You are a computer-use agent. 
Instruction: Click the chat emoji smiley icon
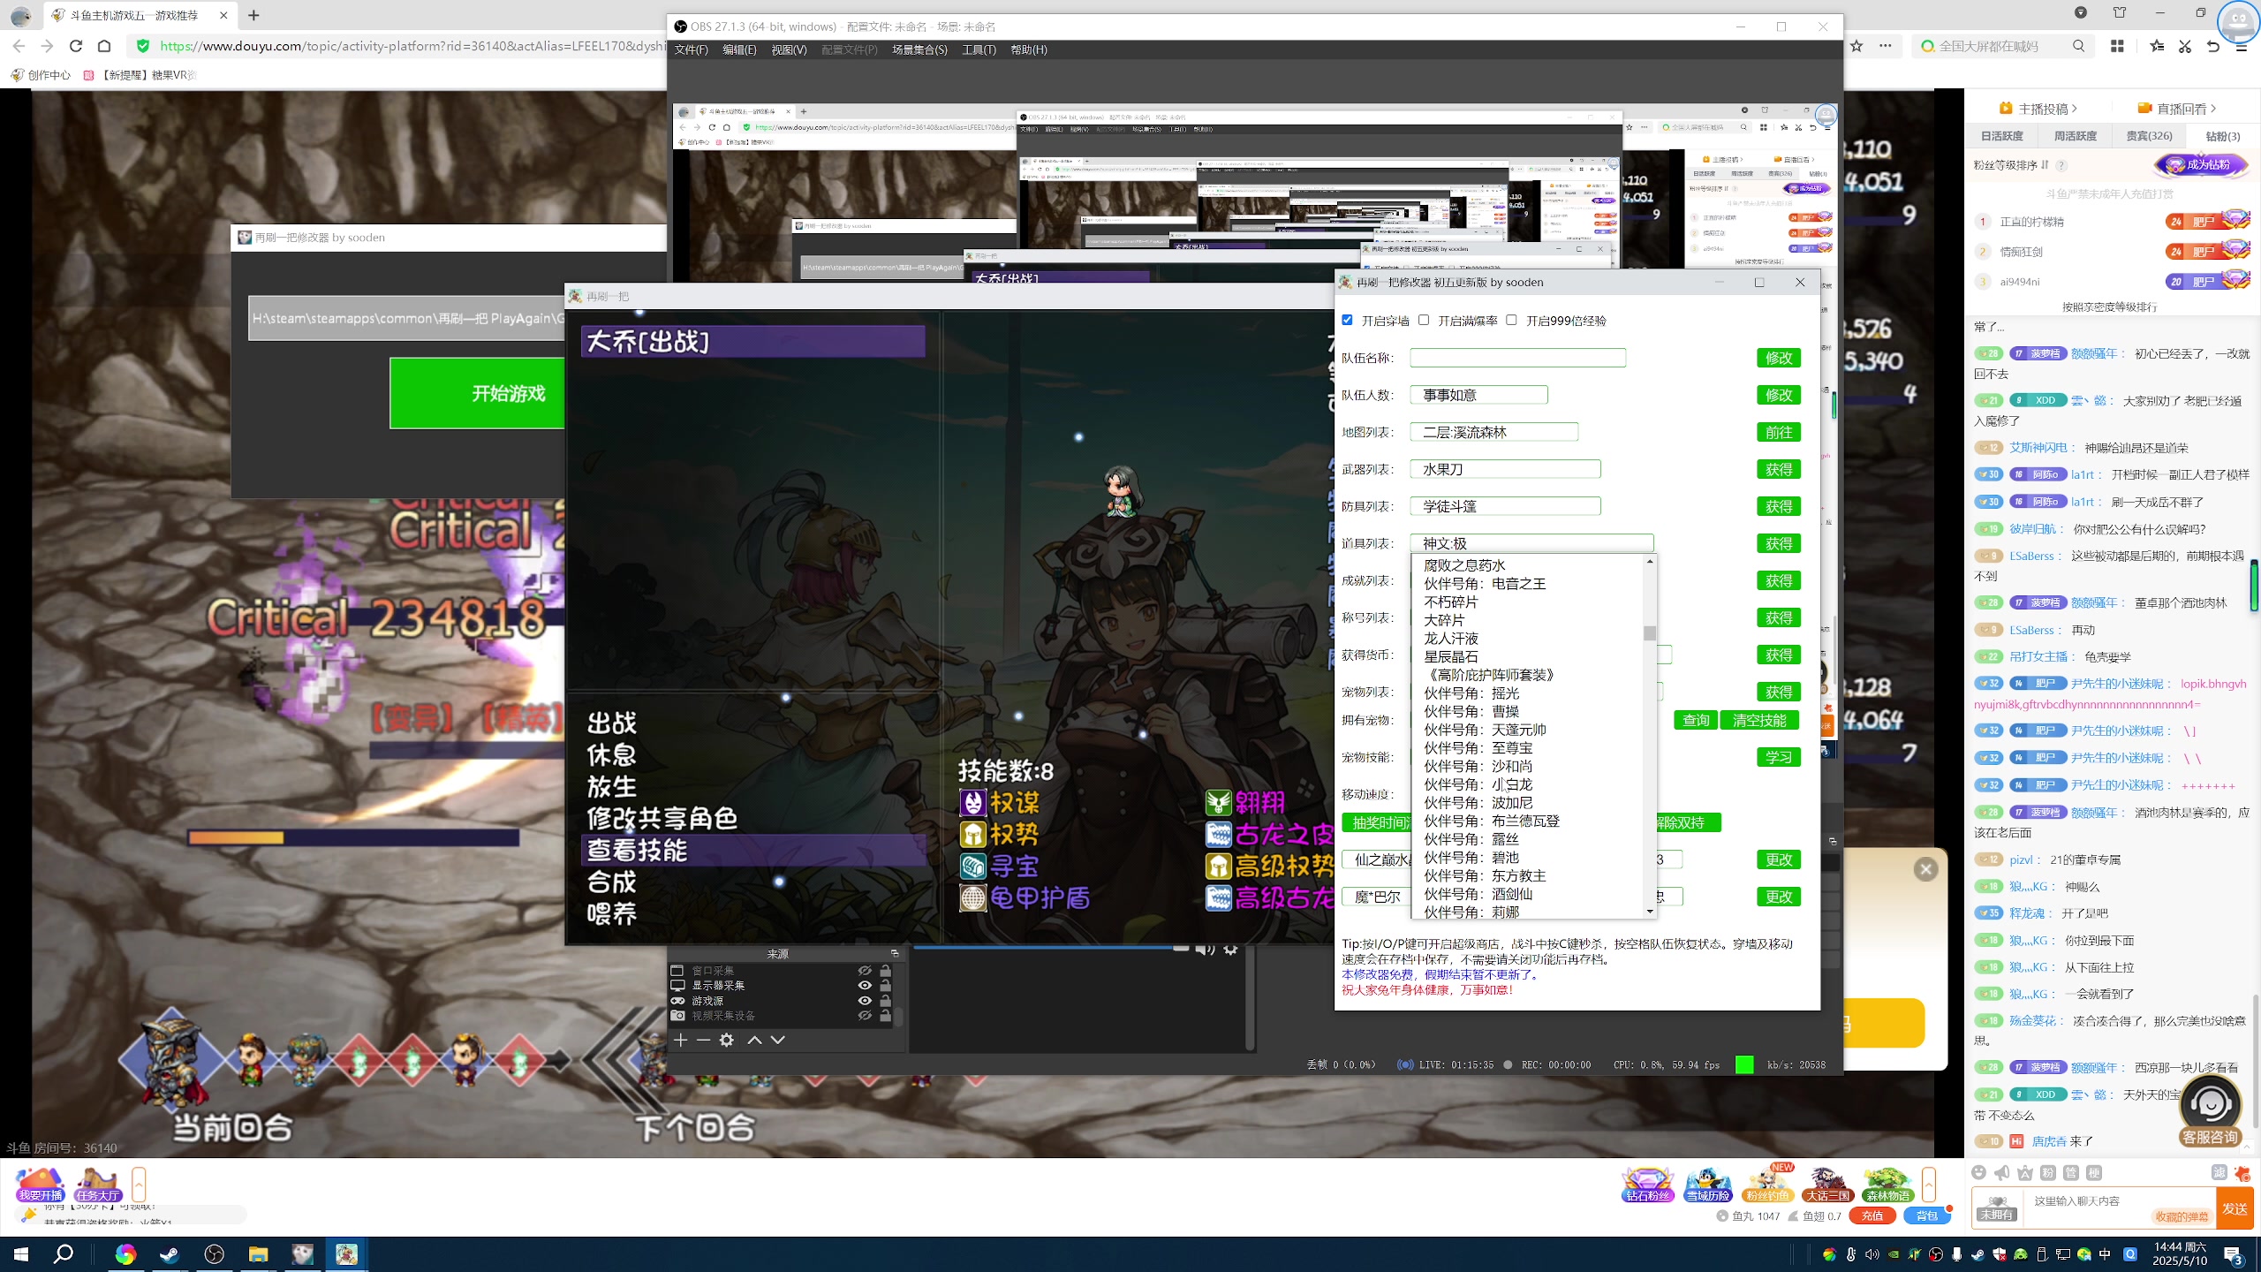point(1978,1173)
